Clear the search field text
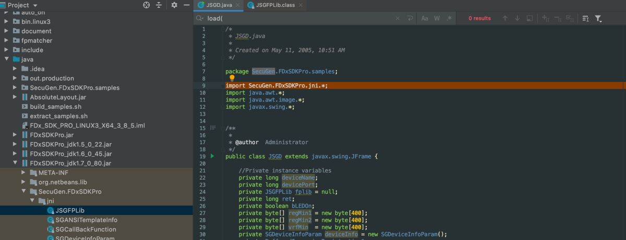Viewport: 626px width, 240px height. pos(398,18)
